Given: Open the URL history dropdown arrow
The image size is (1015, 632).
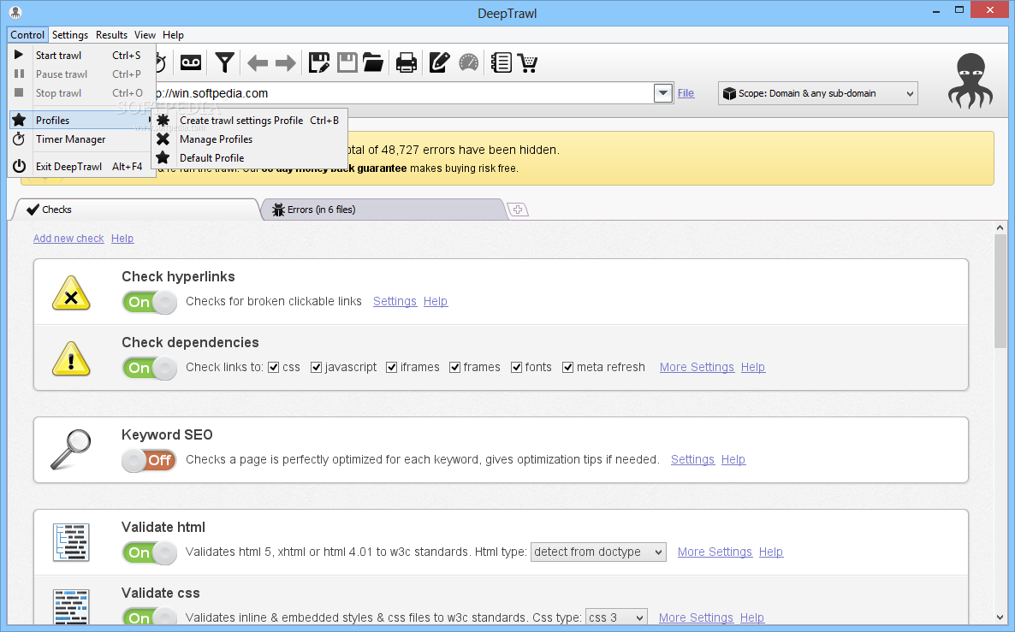Looking at the screenshot, I should pos(663,93).
